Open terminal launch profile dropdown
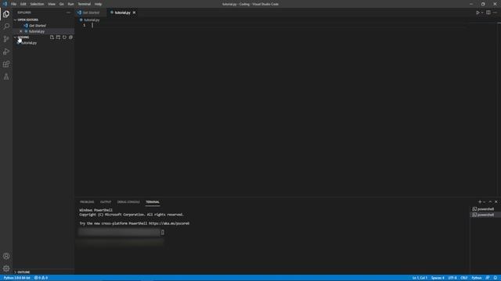The width and height of the screenshot is (501, 281). pos(485,201)
